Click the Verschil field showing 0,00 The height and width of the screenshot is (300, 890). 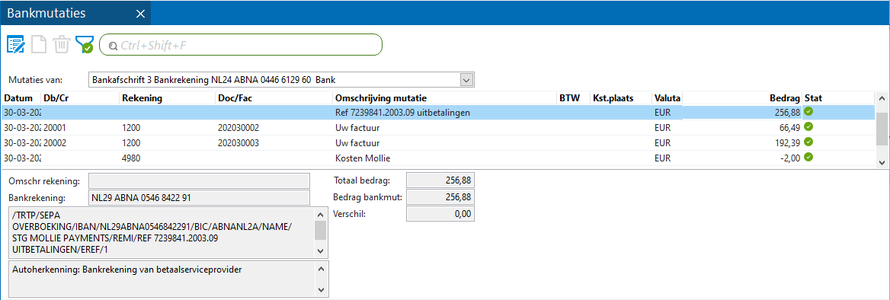tap(440, 214)
